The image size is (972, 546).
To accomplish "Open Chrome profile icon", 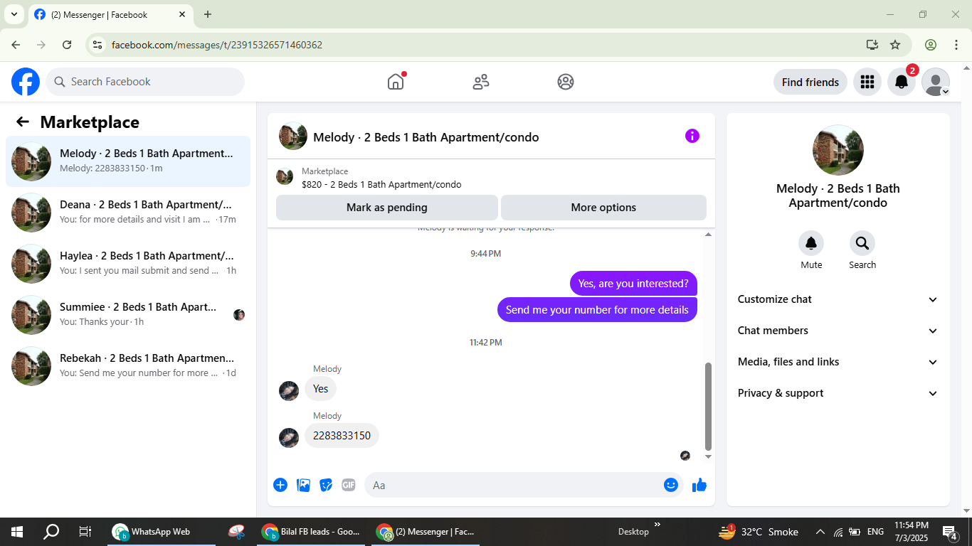I will point(931,45).
